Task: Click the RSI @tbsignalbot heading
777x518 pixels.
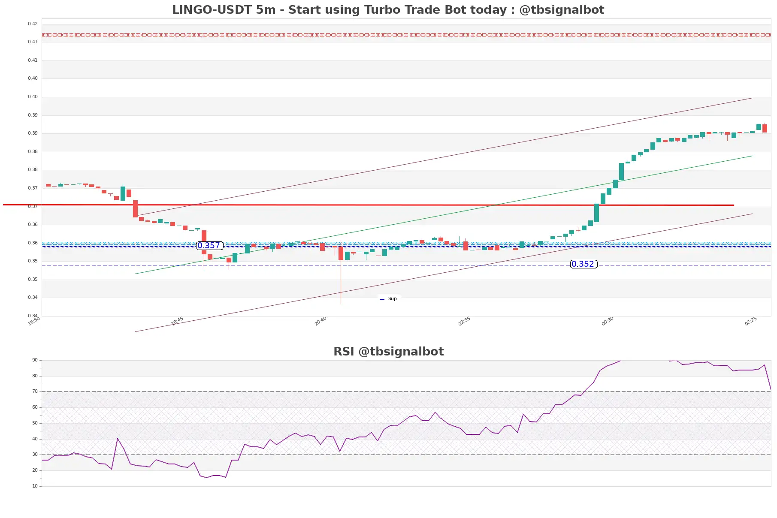Action: pyautogui.click(x=388, y=351)
